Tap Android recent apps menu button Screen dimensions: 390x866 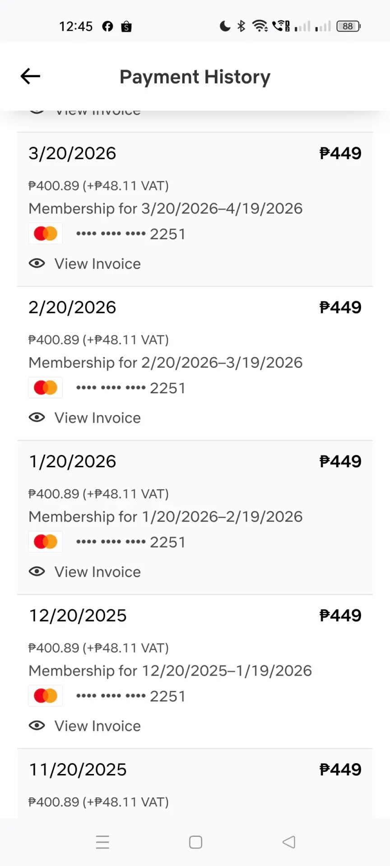tap(102, 842)
